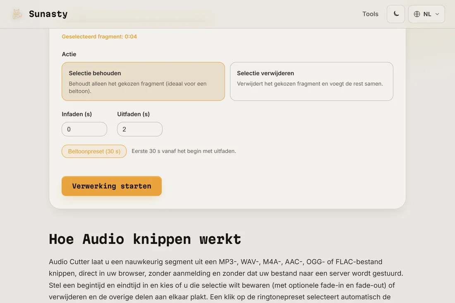The image size is (455, 303).
Task: Choose the Selectie verwijderen option
Action: (311, 81)
